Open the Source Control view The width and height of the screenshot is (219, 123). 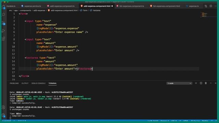3,23
